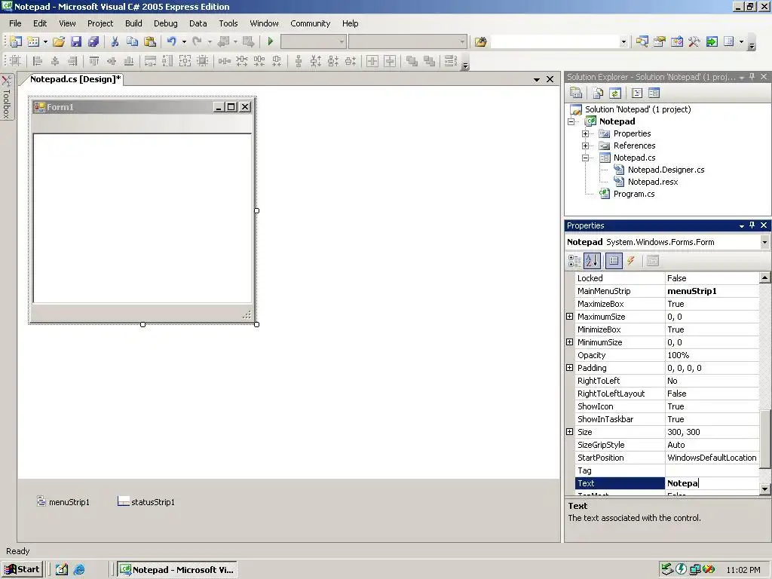Click the New Project toolbar icon
This screenshot has height=579, width=772.
pos(16,42)
